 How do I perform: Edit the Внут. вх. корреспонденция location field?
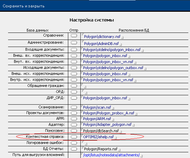click(x=109, y=62)
